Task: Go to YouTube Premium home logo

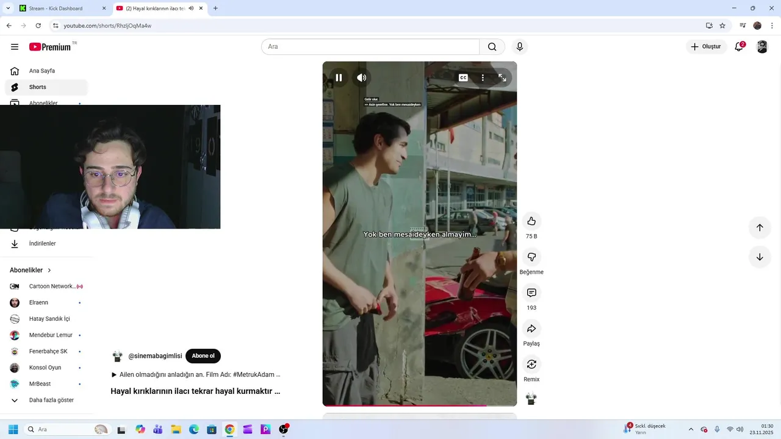Action: click(x=50, y=47)
